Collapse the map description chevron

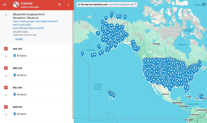pos(6,15)
